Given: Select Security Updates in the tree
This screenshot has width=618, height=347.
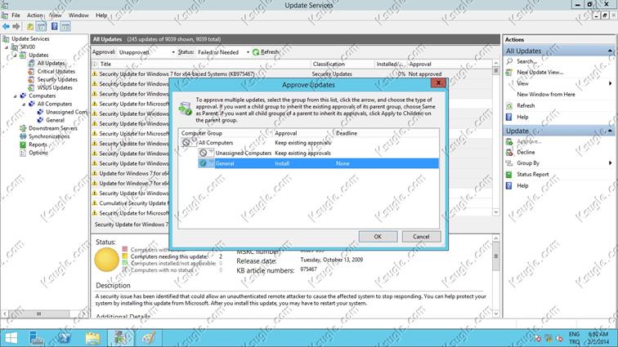Looking at the screenshot, I should point(57,79).
